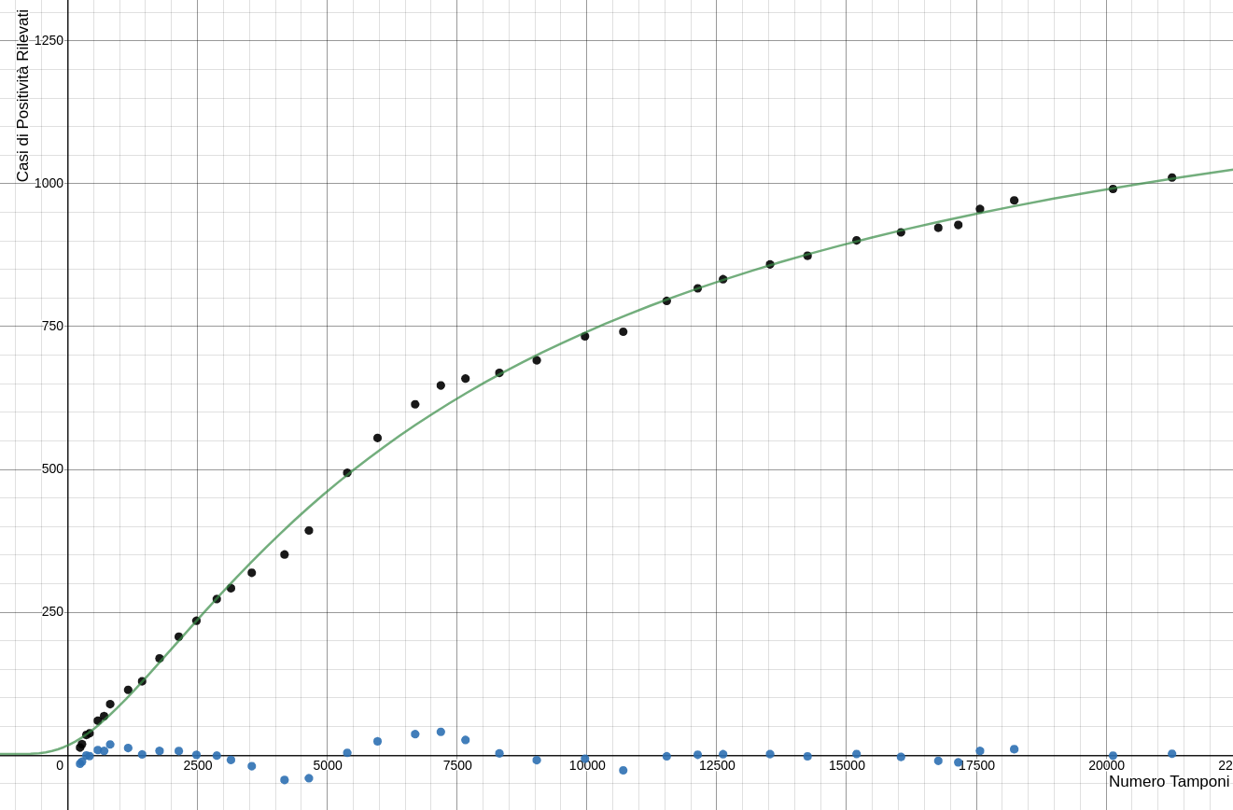Screen dimensions: 1233x810
Task: Click the 12500 x-axis tick label
Action: pos(717,765)
